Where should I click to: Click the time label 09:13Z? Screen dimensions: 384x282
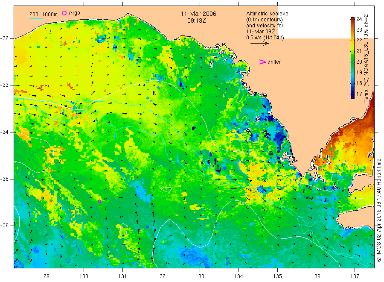[x=196, y=21]
